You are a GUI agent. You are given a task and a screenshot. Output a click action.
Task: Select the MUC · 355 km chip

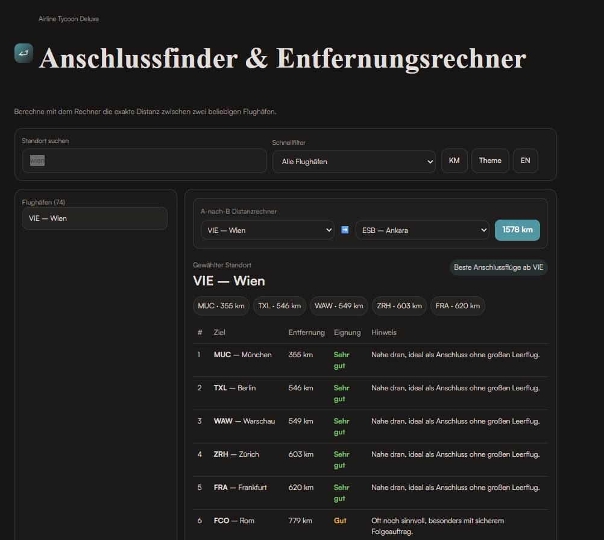pyautogui.click(x=221, y=306)
